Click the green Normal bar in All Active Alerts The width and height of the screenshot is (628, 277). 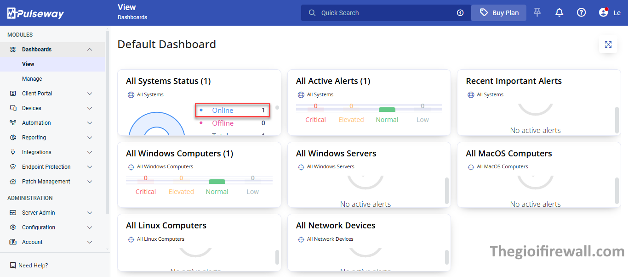coord(387,110)
